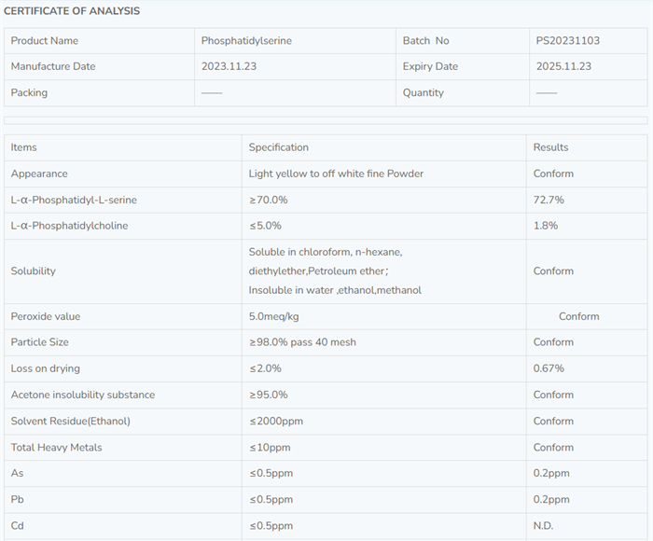Click the expiry date 2025.11.23 value
Image resolution: width=653 pixels, height=541 pixels.
pyautogui.click(x=563, y=67)
